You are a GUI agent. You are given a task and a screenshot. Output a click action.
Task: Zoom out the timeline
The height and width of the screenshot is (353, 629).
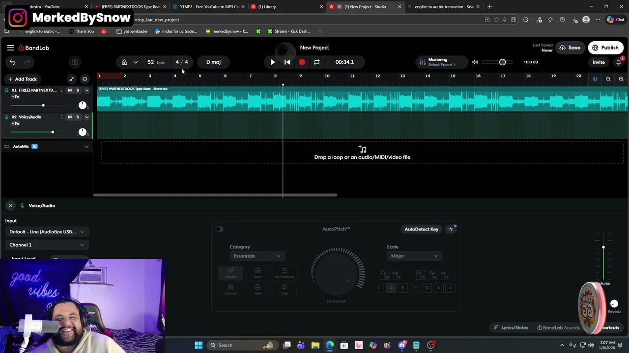click(x=608, y=79)
